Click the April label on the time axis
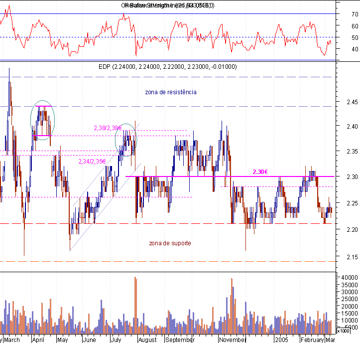The image size is (360, 343). [x=38, y=340]
